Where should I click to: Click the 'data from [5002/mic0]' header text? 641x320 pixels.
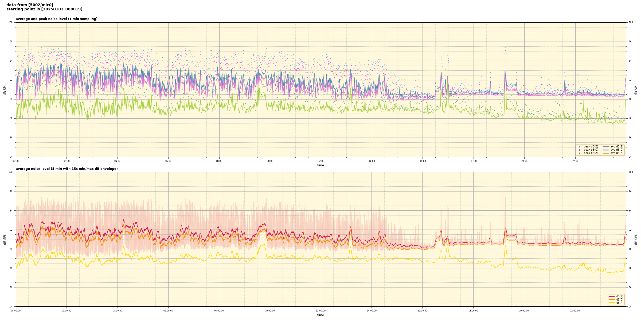pyautogui.click(x=30, y=5)
